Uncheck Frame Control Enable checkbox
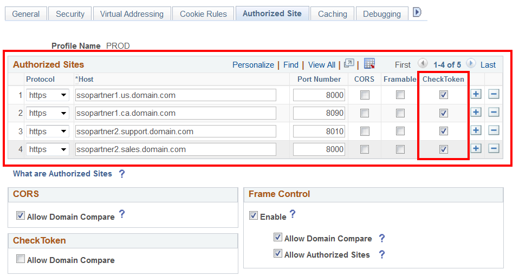The width and height of the screenshot is (519, 276). click(254, 216)
